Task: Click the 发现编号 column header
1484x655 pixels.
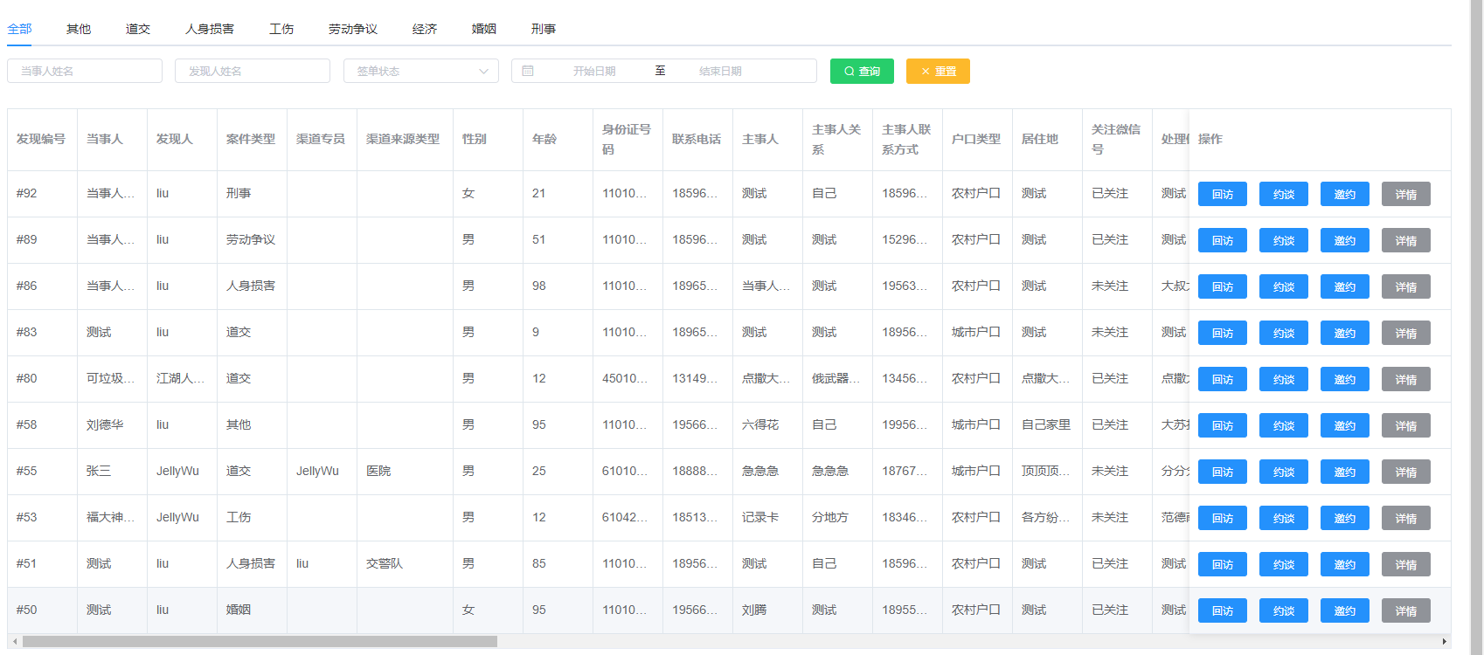Action: click(x=41, y=139)
